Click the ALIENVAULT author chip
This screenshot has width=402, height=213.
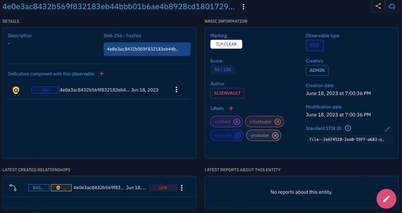point(227,93)
